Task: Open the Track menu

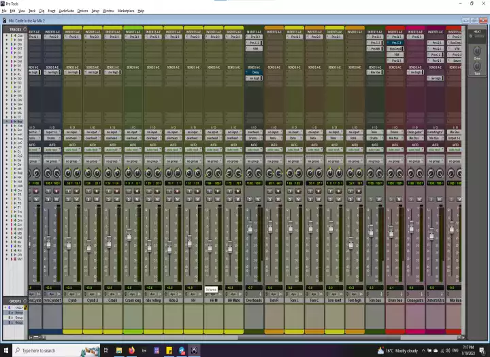Action: tap(32, 11)
